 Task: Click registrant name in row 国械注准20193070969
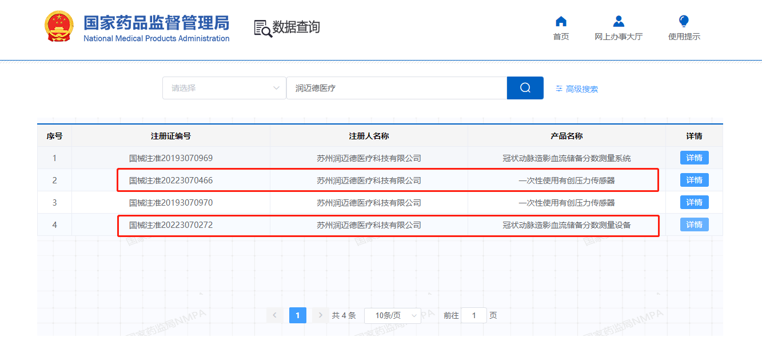(369, 158)
